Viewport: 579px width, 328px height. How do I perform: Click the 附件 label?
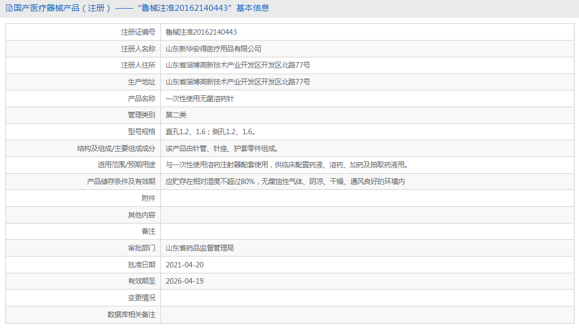(x=148, y=198)
